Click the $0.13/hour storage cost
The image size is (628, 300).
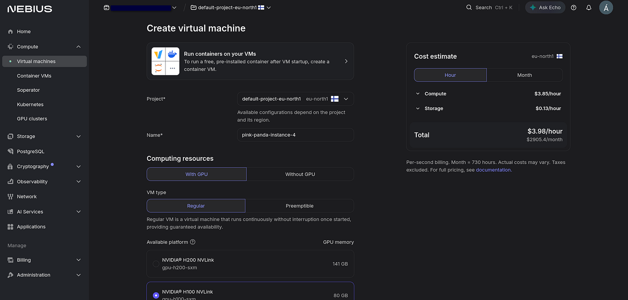tap(548, 108)
